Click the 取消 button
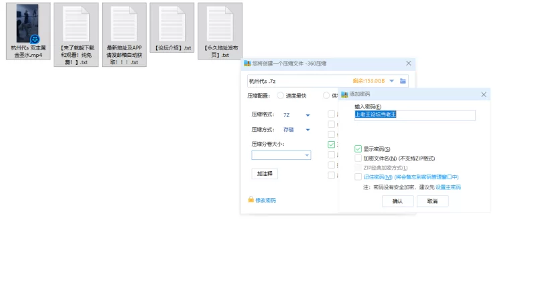Viewport: 536px width, 301px height. coord(432,201)
